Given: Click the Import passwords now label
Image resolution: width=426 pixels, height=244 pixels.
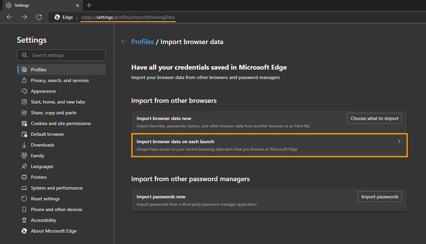Looking at the screenshot, I should tap(161, 197).
